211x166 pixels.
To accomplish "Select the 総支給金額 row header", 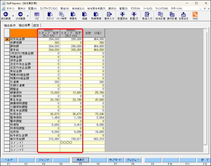I will click(x=7, y=39).
